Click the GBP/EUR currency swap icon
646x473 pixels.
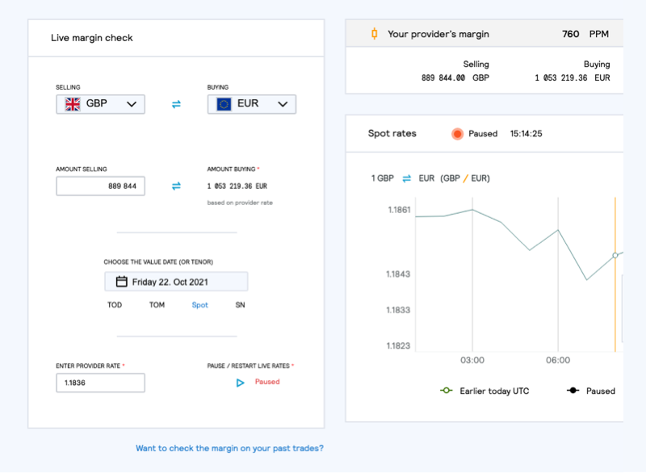(176, 103)
